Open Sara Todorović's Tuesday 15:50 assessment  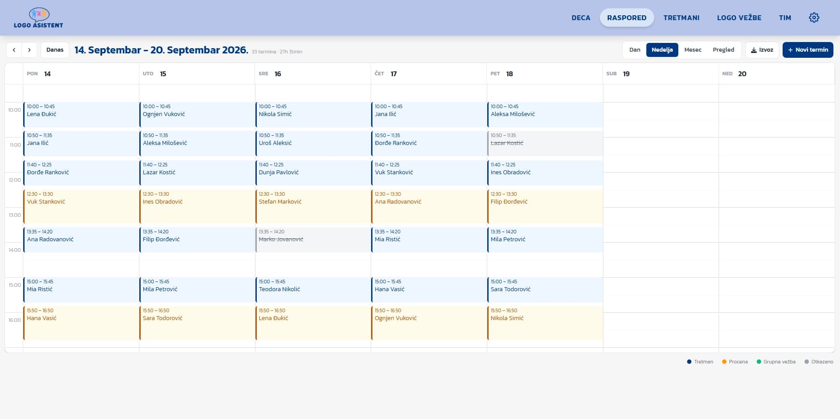pyautogui.click(x=197, y=323)
